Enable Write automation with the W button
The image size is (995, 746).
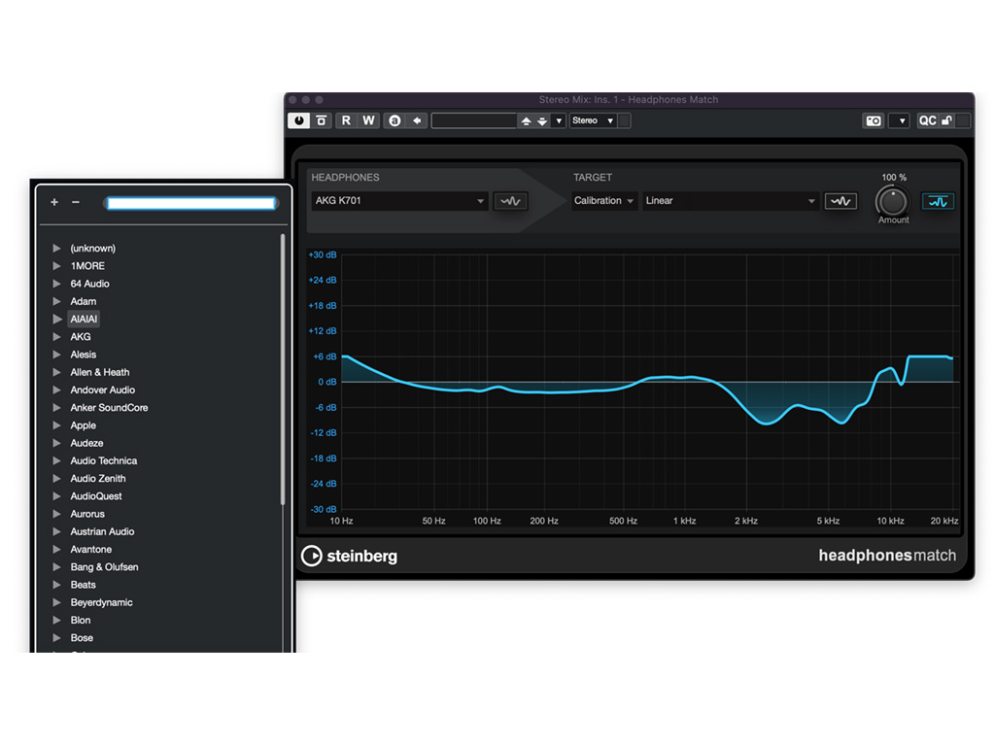pyautogui.click(x=368, y=120)
